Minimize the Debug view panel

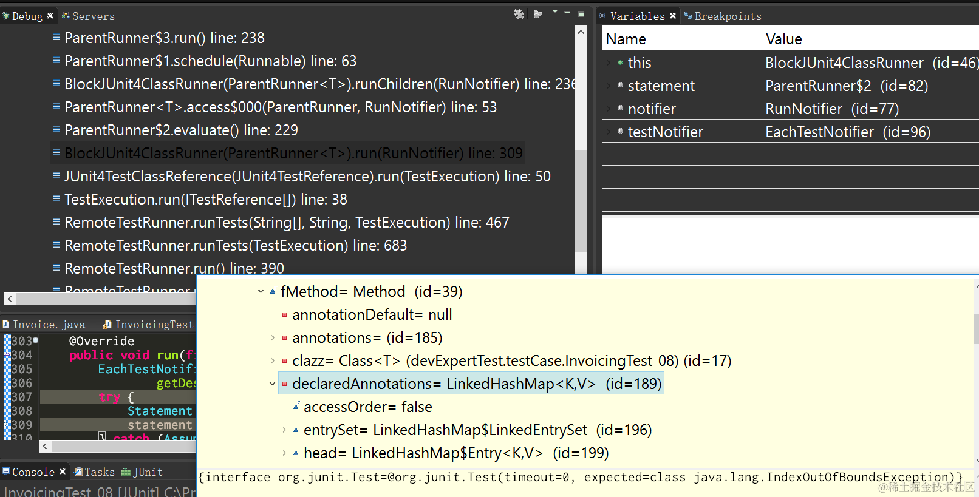567,13
